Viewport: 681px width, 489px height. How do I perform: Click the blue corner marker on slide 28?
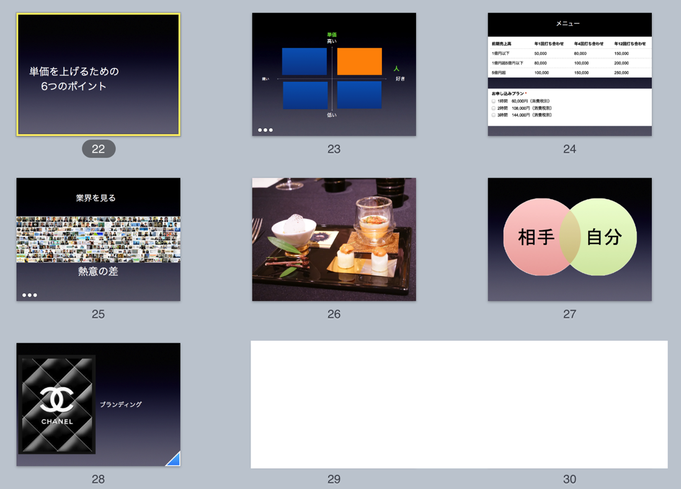(x=174, y=460)
